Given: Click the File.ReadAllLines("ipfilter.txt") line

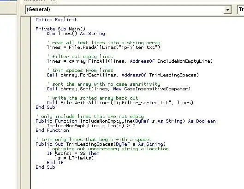Looking at the screenshot, I should (103, 47).
